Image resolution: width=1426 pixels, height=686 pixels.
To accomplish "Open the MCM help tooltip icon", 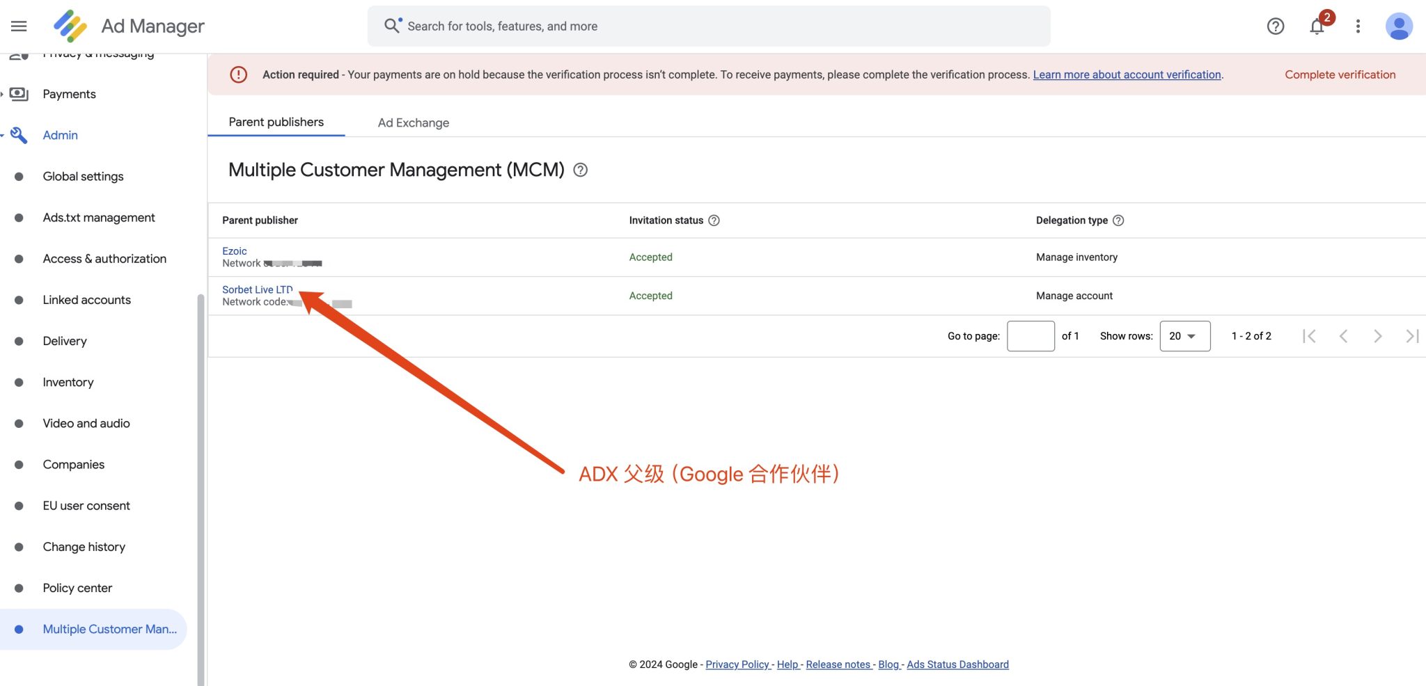I will click(582, 170).
